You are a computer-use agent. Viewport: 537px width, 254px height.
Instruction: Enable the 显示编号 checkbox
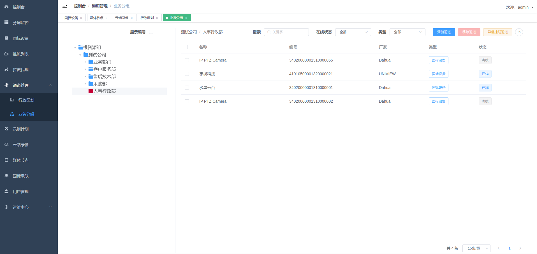point(151,32)
